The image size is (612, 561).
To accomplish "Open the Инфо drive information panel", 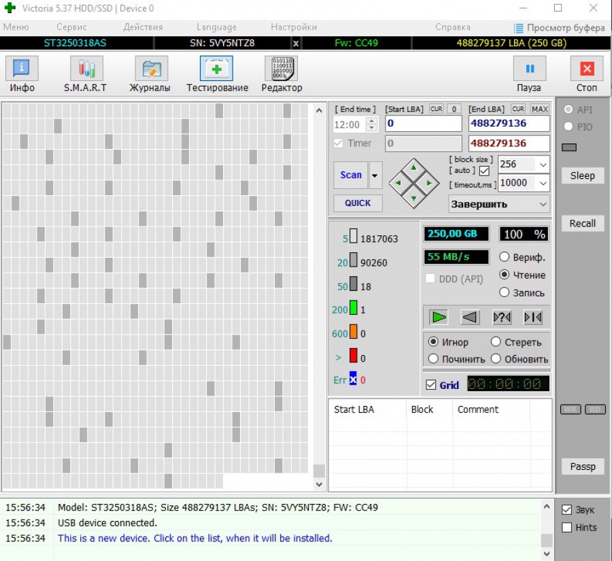I will coord(22,74).
